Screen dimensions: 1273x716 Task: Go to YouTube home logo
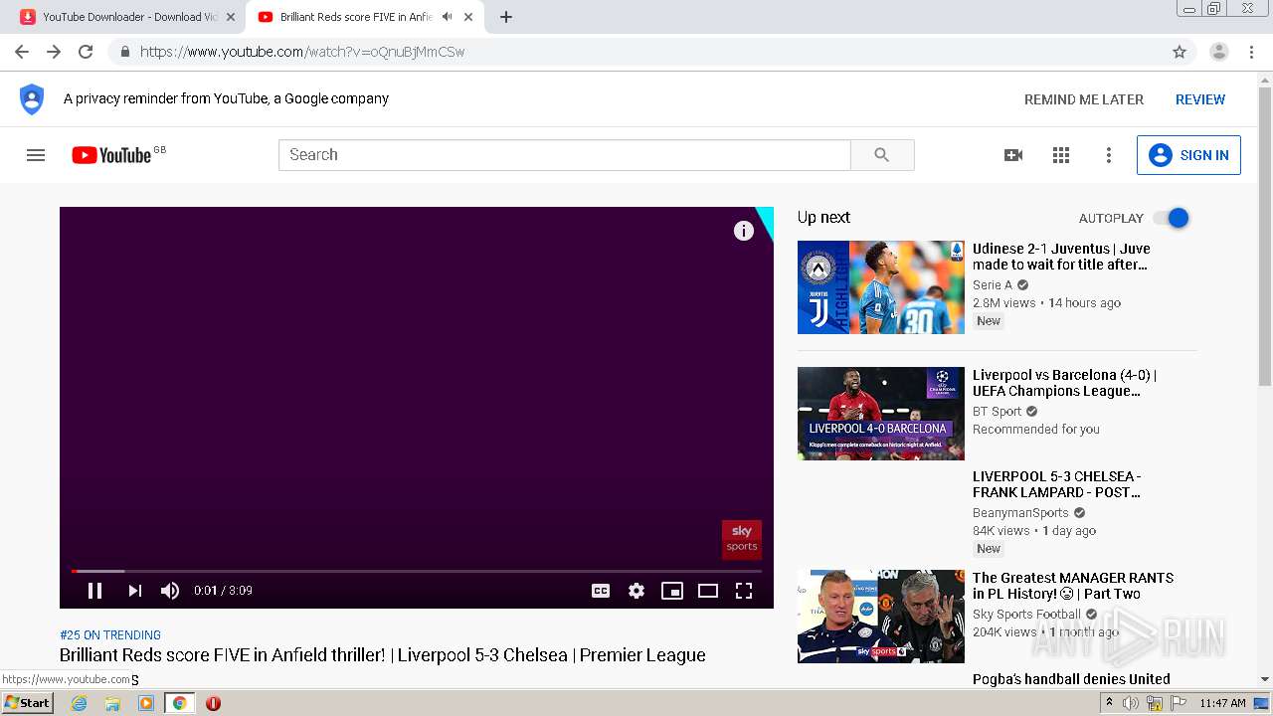tap(111, 155)
